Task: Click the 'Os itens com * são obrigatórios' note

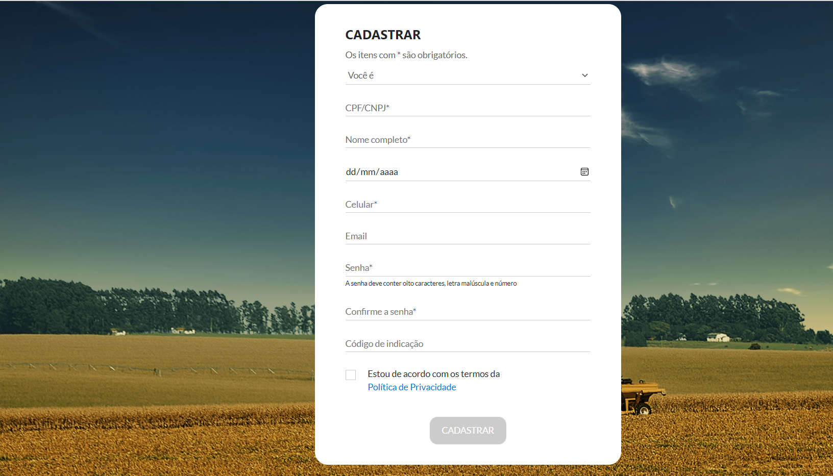Action: click(406, 55)
